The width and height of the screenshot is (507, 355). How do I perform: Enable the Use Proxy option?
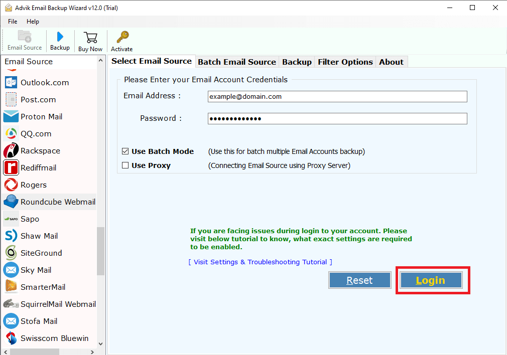coord(125,165)
